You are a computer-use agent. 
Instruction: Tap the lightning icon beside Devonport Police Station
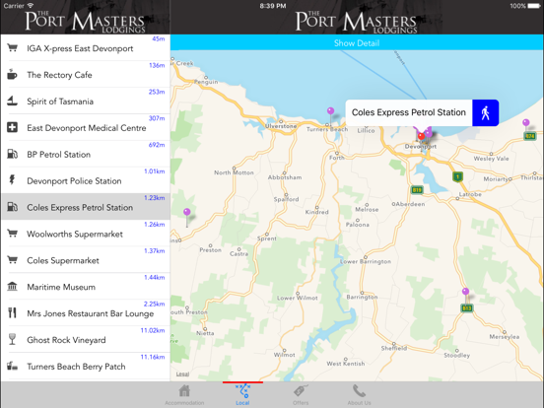coord(12,180)
